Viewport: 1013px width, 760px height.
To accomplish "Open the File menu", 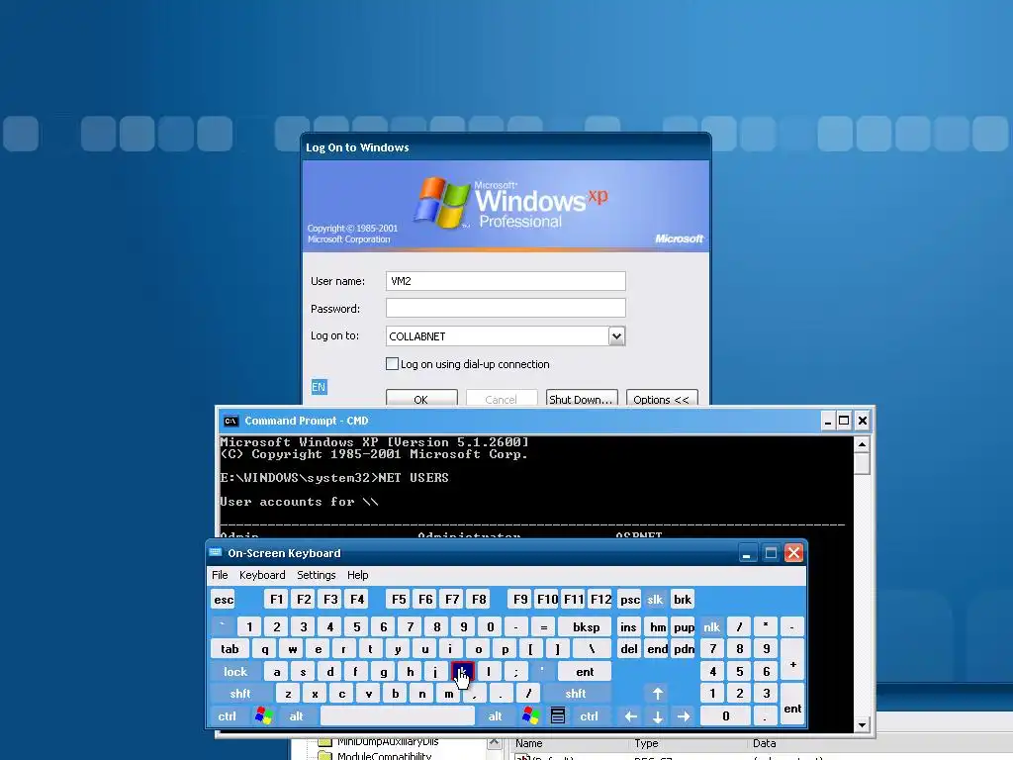I will 220,575.
